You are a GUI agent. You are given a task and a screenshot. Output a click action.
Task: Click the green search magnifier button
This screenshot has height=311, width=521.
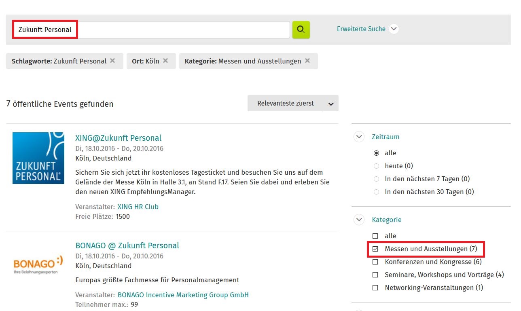pyautogui.click(x=301, y=30)
